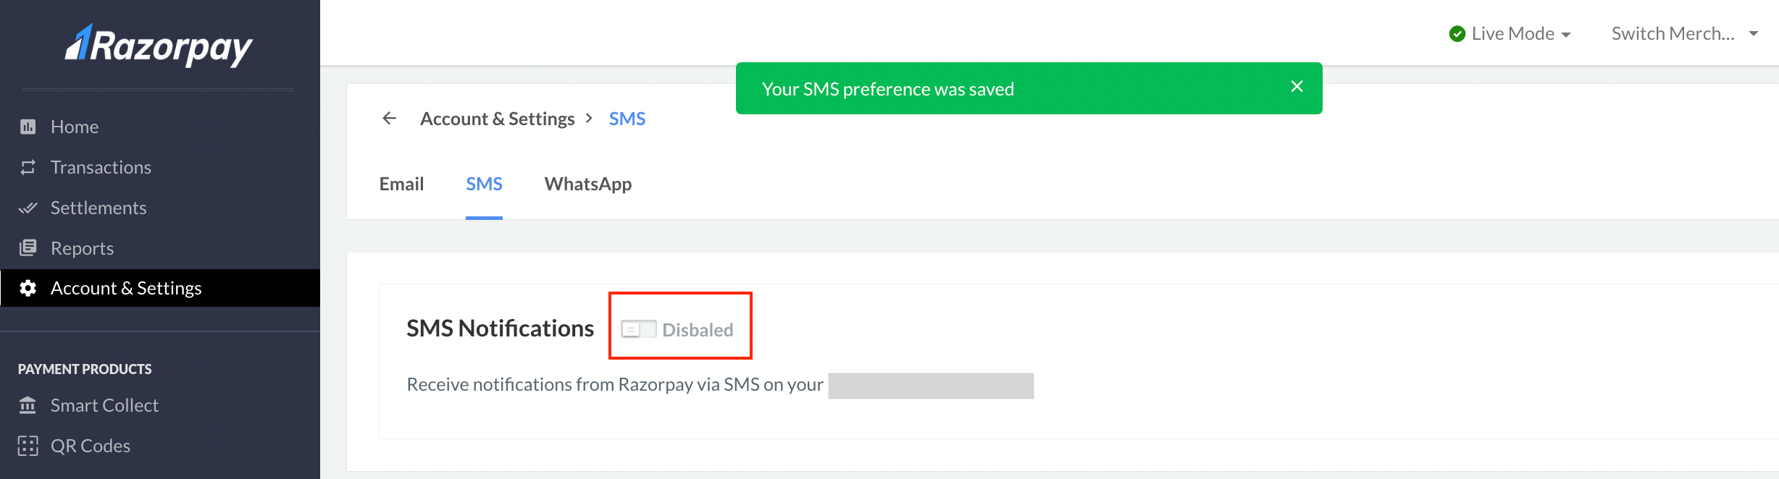The height and width of the screenshot is (479, 1779).
Task: Switch to the WhatsApp tab
Action: tap(587, 185)
